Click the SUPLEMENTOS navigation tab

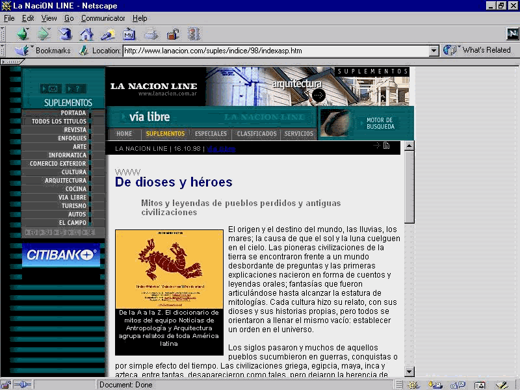click(x=165, y=134)
